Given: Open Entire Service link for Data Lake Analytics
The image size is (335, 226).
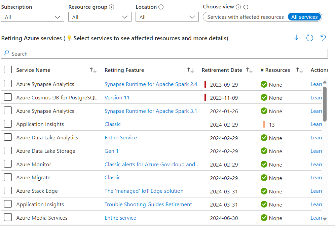Looking at the screenshot, I should point(121,138).
